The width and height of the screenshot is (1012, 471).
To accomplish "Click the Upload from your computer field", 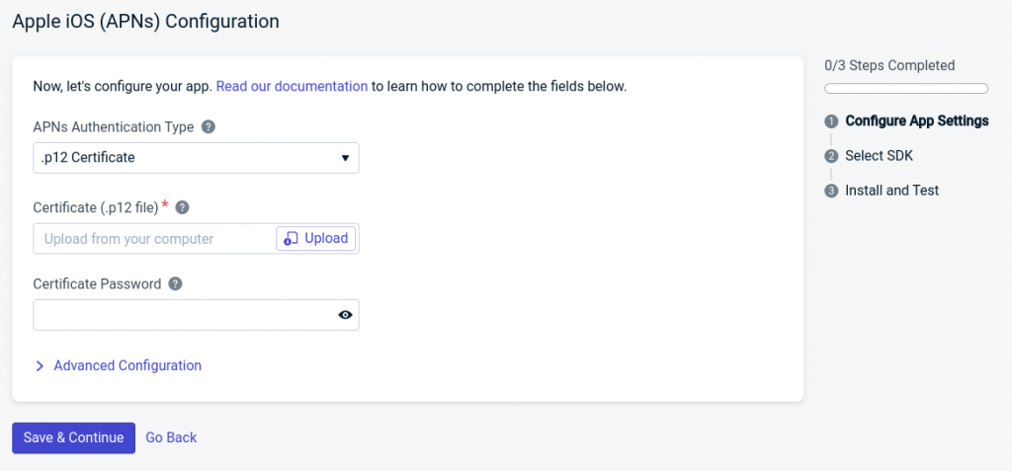I will pos(153,238).
